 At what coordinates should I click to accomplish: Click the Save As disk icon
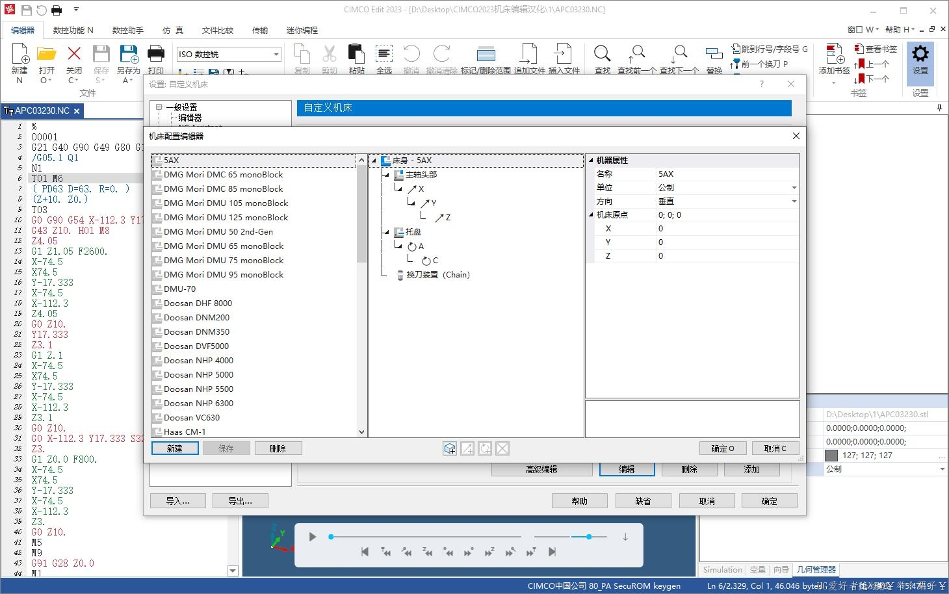(129, 54)
